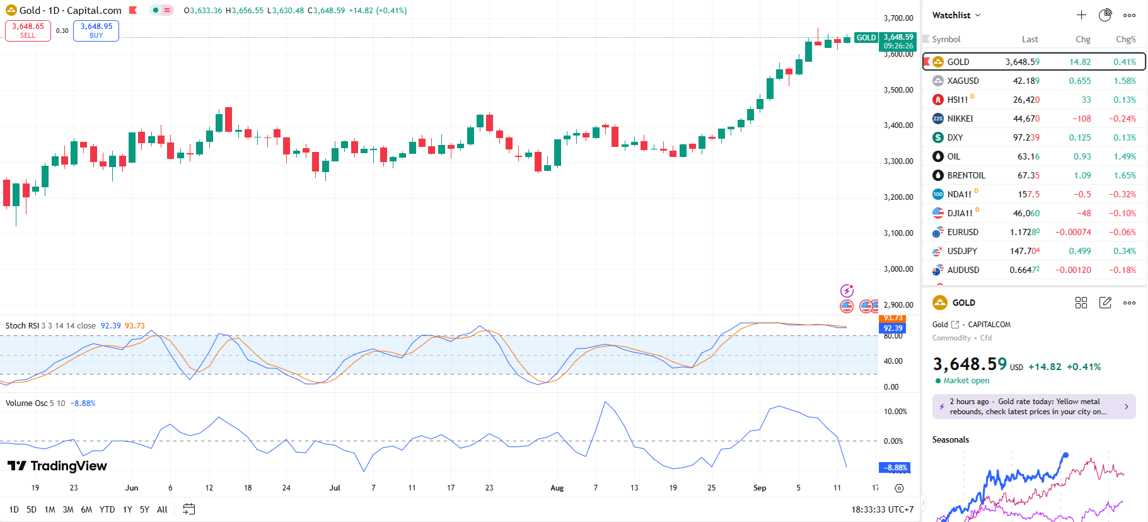Screen dimensions: 1148x522
Task: Open chart settings gear on the time axis
Action: click(x=899, y=488)
